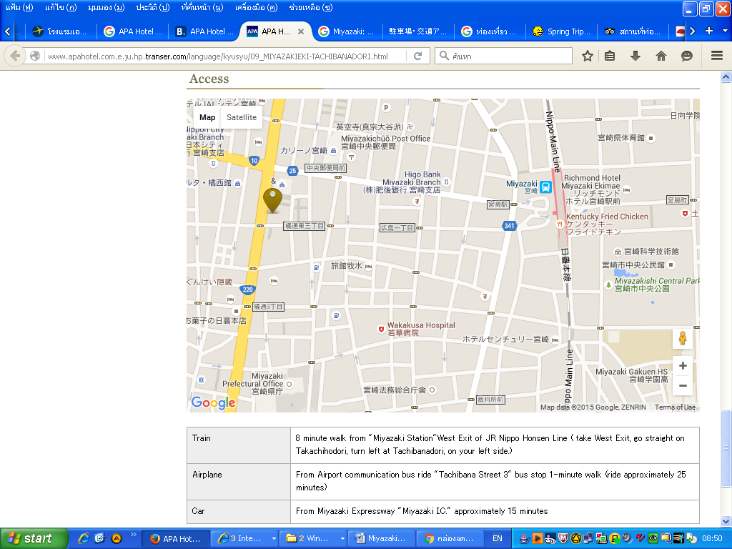This screenshot has height=549, width=732.
Task: Click the EN language bar indicator
Action: coord(498,539)
